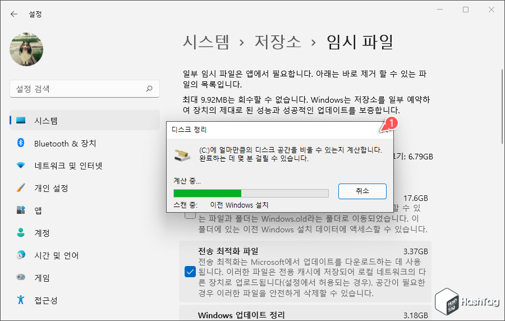
Task: Click the disk cleanup progress bar
Action: (251, 193)
